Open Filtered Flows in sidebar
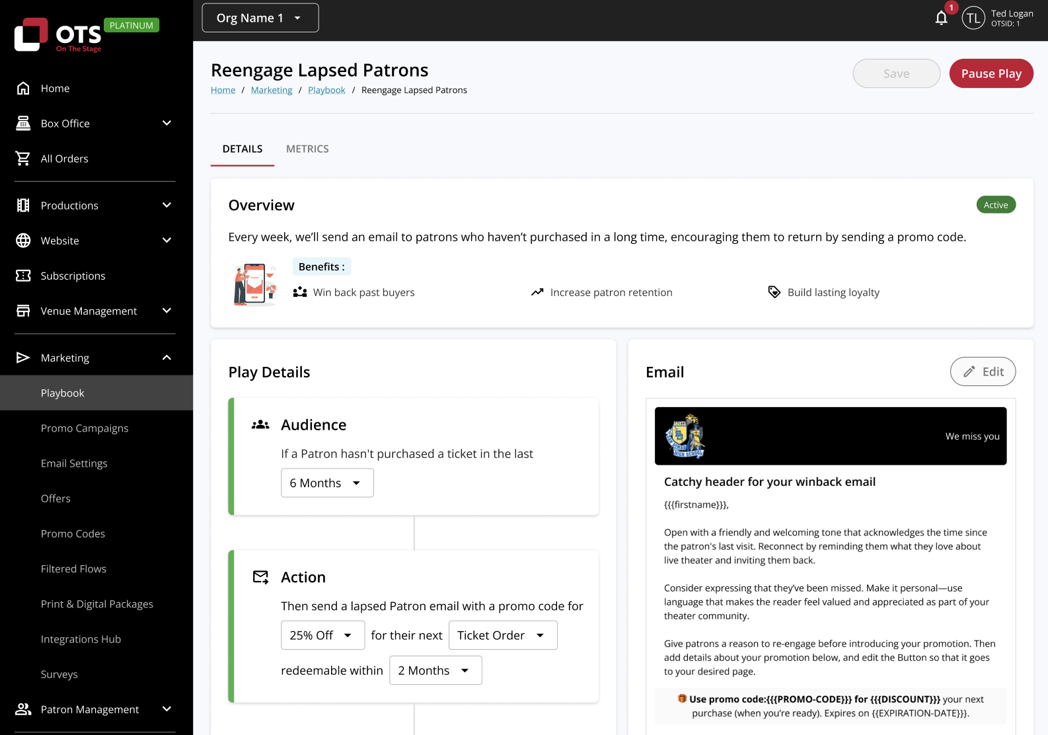 point(73,568)
